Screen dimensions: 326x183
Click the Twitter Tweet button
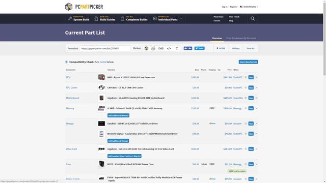tap(199, 48)
